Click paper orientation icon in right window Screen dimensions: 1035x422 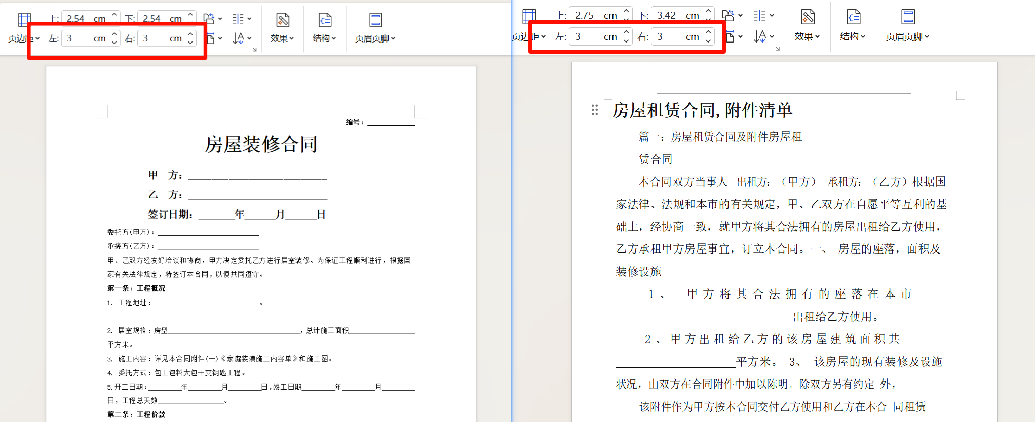(x=728, y=15)
